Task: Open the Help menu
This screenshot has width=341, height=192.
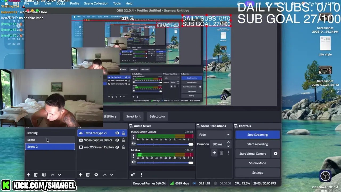Action: [x=129, y=3]
